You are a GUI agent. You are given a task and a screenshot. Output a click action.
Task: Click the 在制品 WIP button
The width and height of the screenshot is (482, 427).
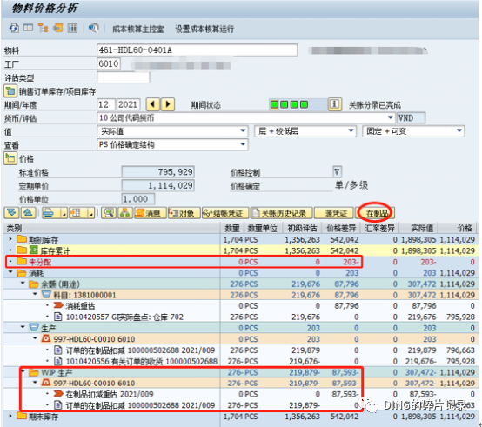click(x=375, y=212)
